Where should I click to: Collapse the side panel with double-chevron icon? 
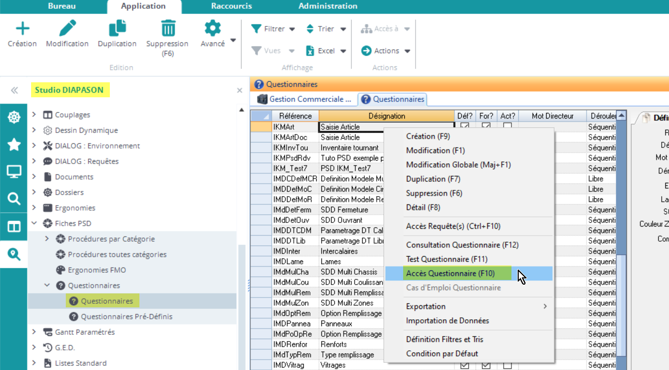pyautogui.click(x=14, y=91)
